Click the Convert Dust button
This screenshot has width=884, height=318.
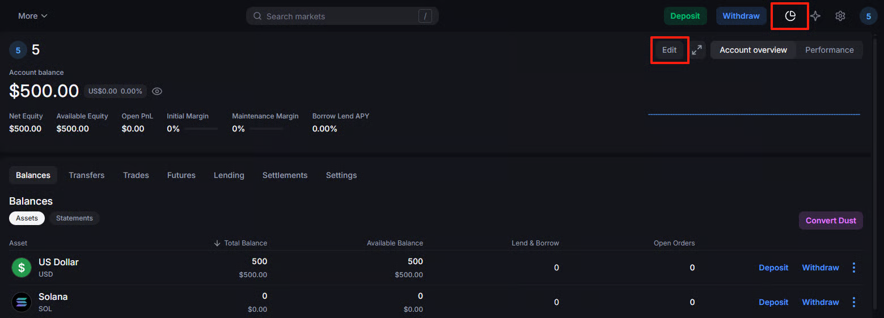(830, 221)
